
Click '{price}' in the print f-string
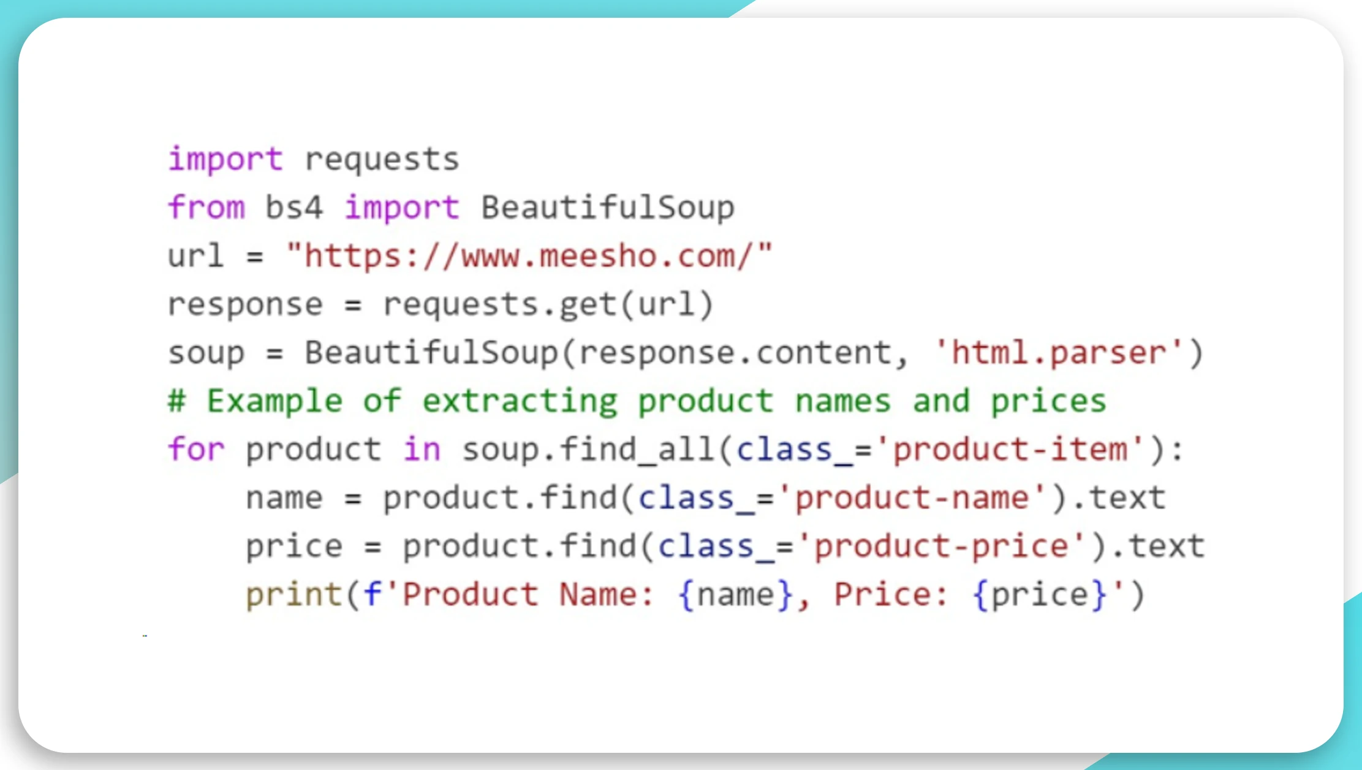[x=1040, y=595]
